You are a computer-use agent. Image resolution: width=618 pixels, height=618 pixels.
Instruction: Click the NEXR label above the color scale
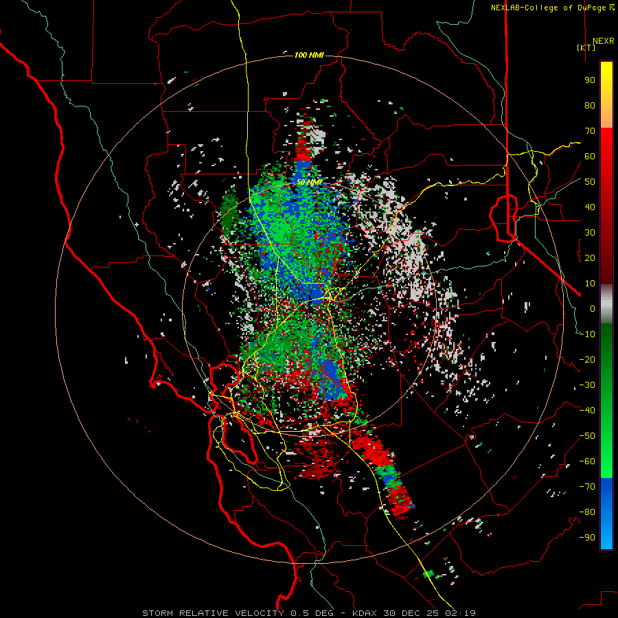603,41
